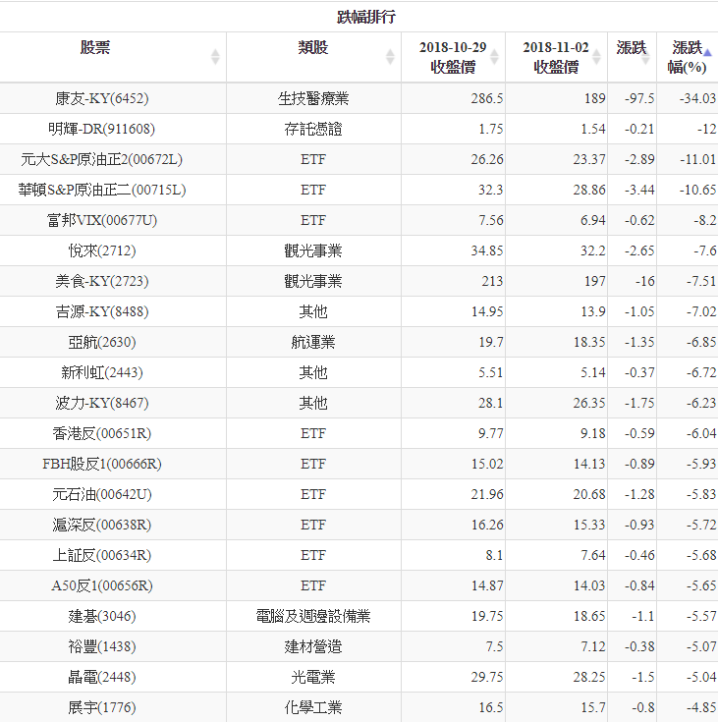Click the 生技醫療業 category cell
718x722 pixels.
(312, 98)
